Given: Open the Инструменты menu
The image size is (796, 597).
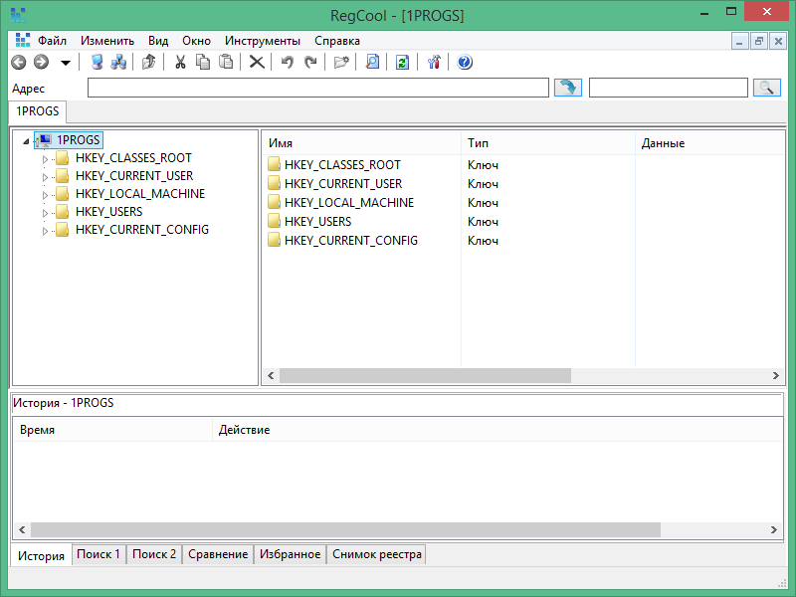Looking at the screenshot, I should pyautogui.click(x=262, y=41).
